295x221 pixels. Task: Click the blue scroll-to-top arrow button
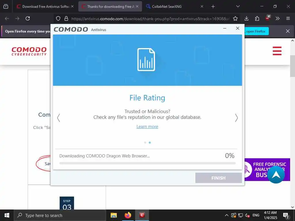point(276,175)
